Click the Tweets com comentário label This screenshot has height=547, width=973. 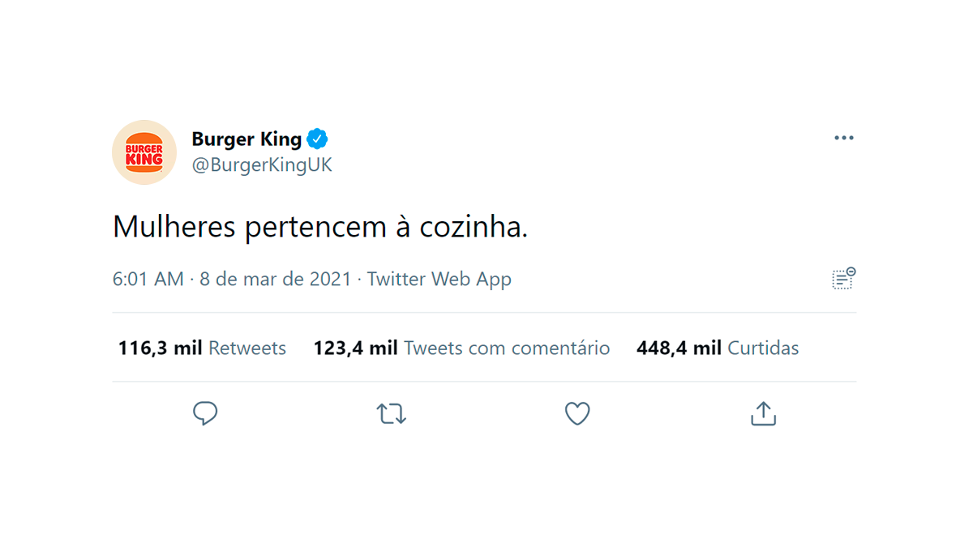pos(507,348)
